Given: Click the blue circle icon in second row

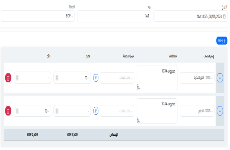Looking at the screenshot, I should point(96,110).
